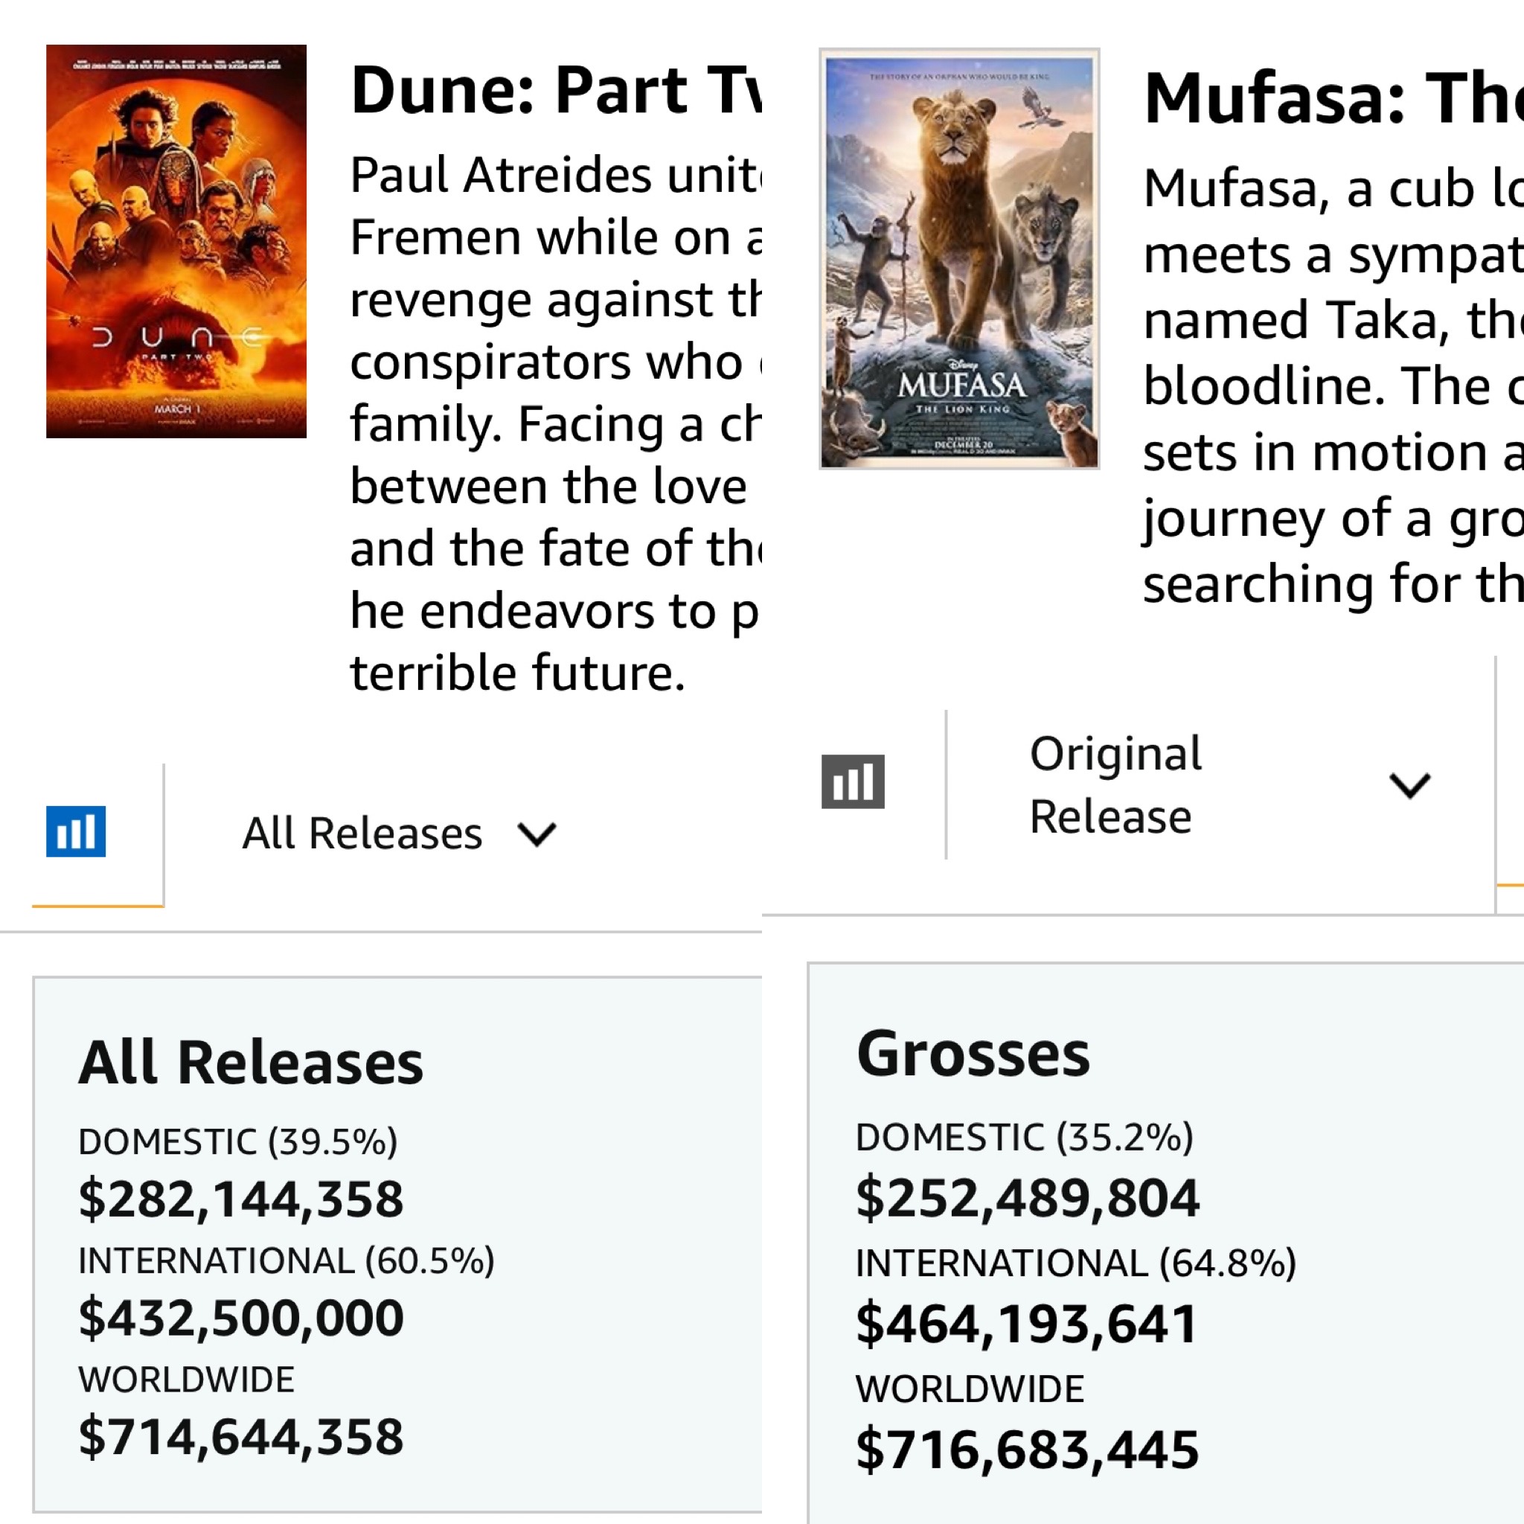
Task: Click Dune's international gross $432,500,000
Action: [x=240, y=1318]
